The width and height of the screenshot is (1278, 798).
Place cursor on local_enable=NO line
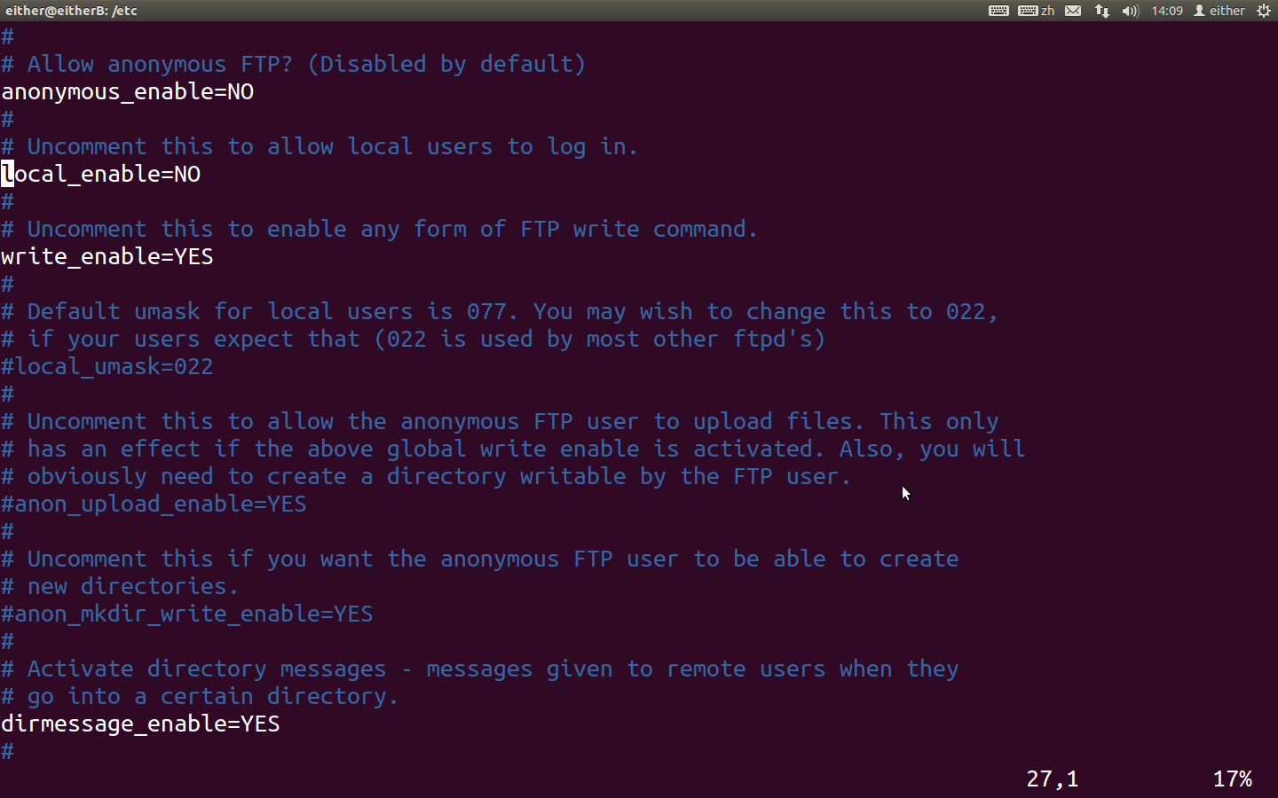pyautogui.click(x=101, y=175)
